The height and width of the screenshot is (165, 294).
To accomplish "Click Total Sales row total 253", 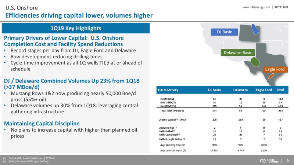I will click(x=280, y=111).
